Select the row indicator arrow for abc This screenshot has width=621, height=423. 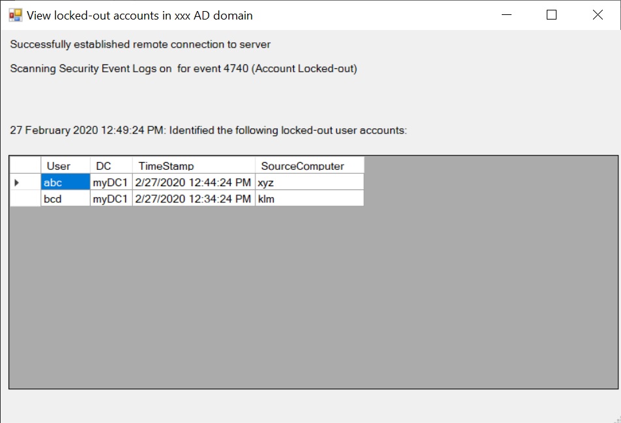coord(17,182)
